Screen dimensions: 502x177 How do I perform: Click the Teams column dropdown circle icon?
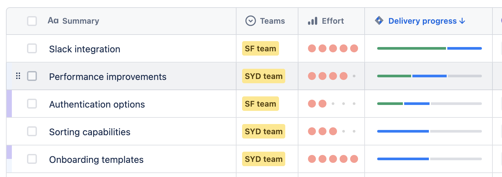click(x=251, y=21)
